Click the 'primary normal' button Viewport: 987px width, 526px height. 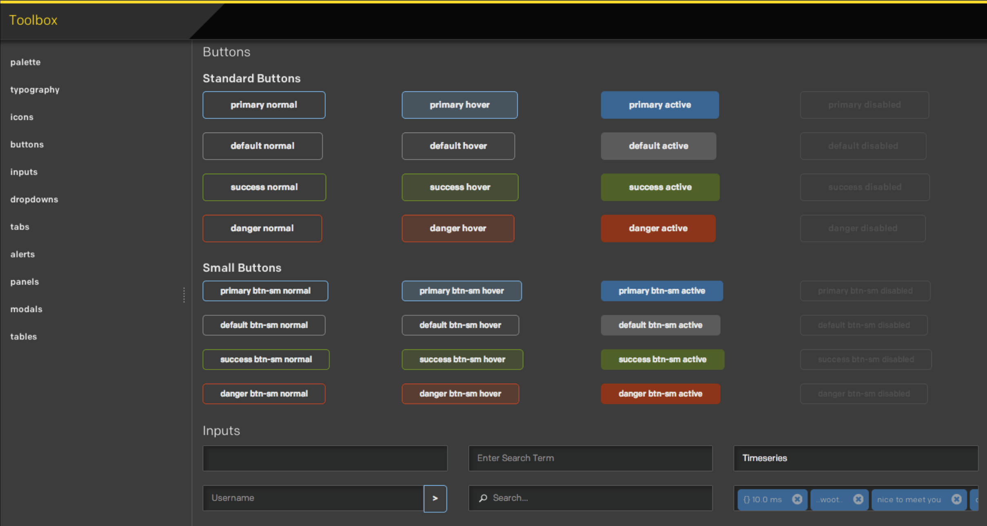(264, 105)
